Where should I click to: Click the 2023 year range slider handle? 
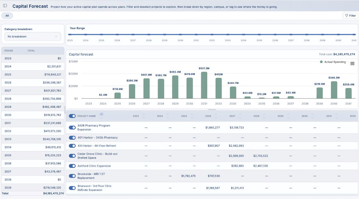click(x=70, y=34)
